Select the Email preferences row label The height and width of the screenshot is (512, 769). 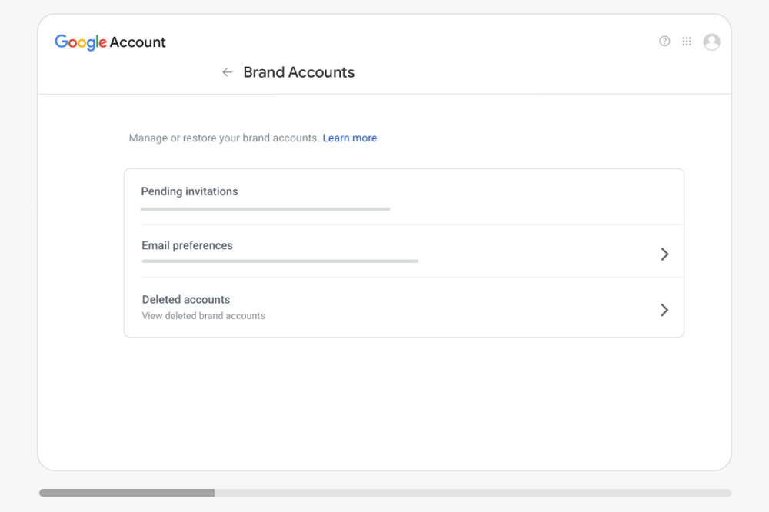point(187,245)
